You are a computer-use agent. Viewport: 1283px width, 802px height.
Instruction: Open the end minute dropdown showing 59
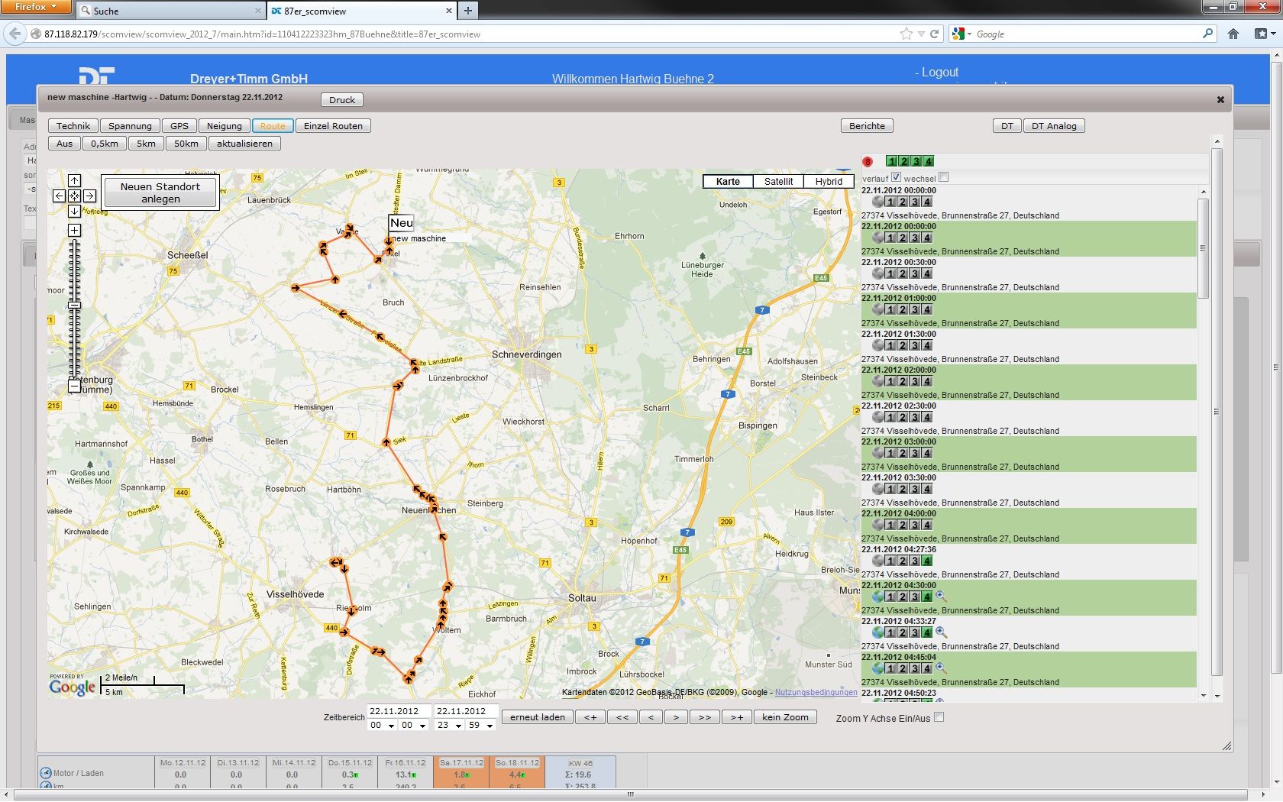(481, 725)
